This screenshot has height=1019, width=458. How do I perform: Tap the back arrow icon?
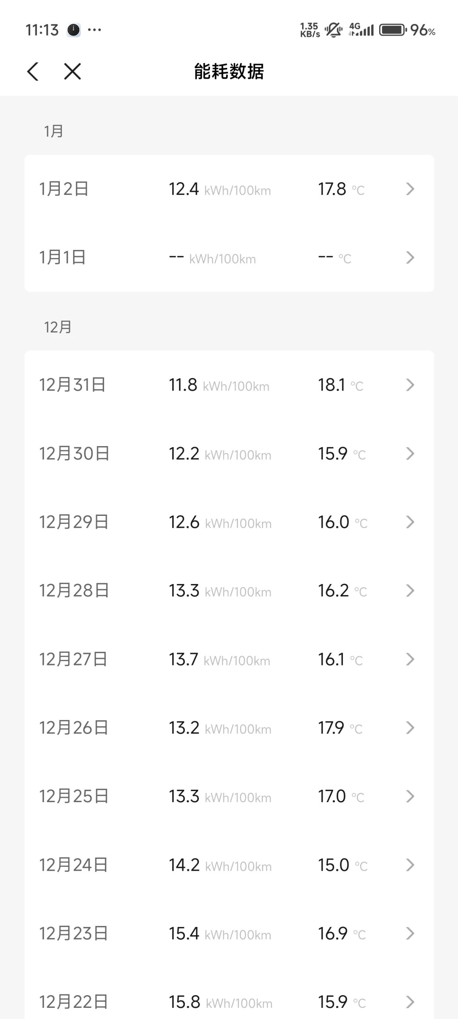click(33, 72)
